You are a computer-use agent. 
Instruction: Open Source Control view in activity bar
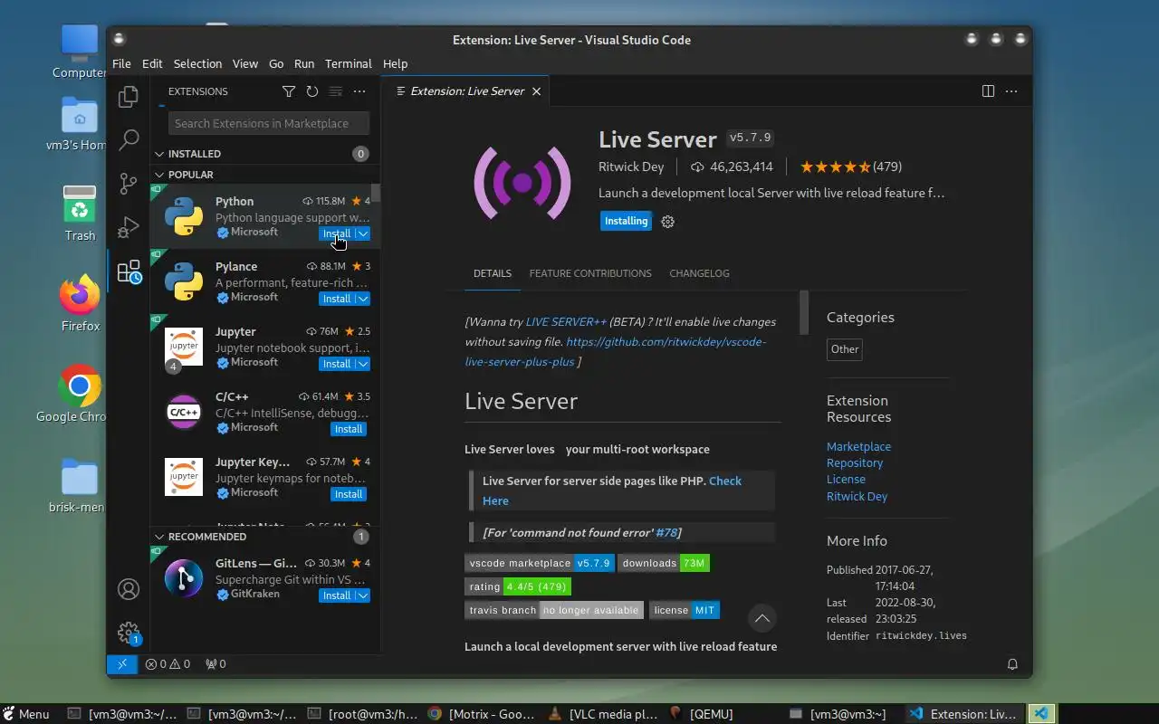[129, 184]
